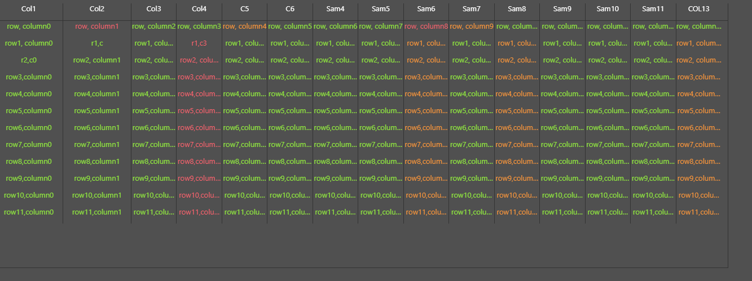Click the orange row1 cell under COL13
The image size is (752, 281).
[x=699, y=43]
